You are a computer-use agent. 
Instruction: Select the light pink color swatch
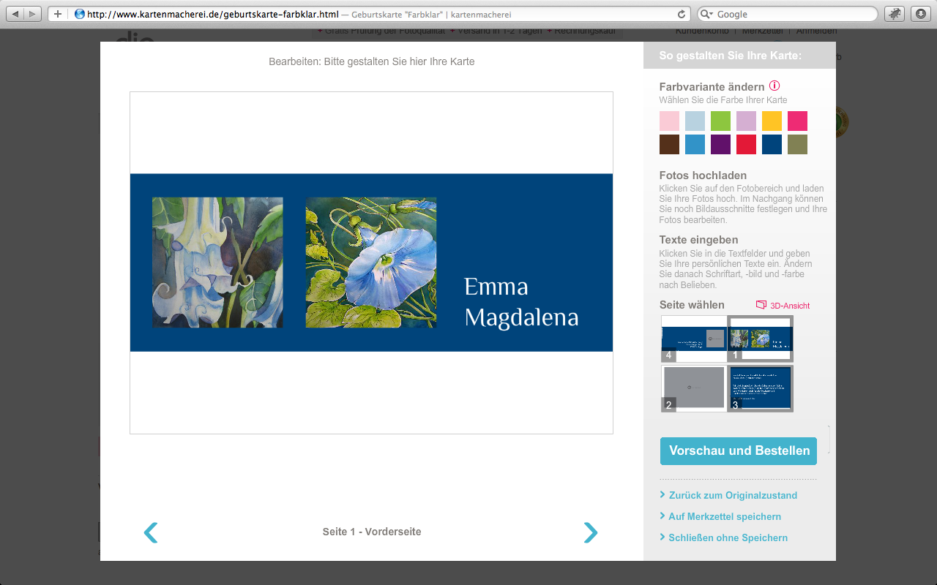(x=669, y=121)
